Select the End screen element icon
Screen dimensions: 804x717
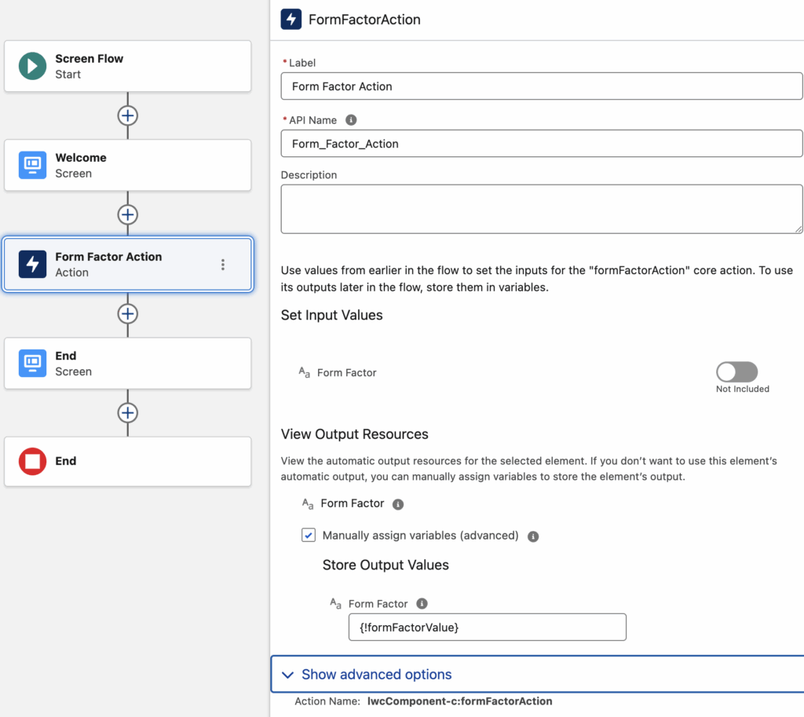click(x=32, y=363)
